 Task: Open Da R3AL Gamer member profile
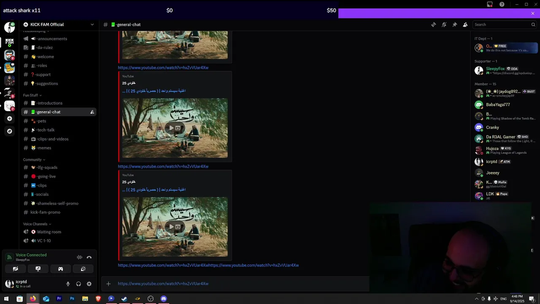click(505, 138)
